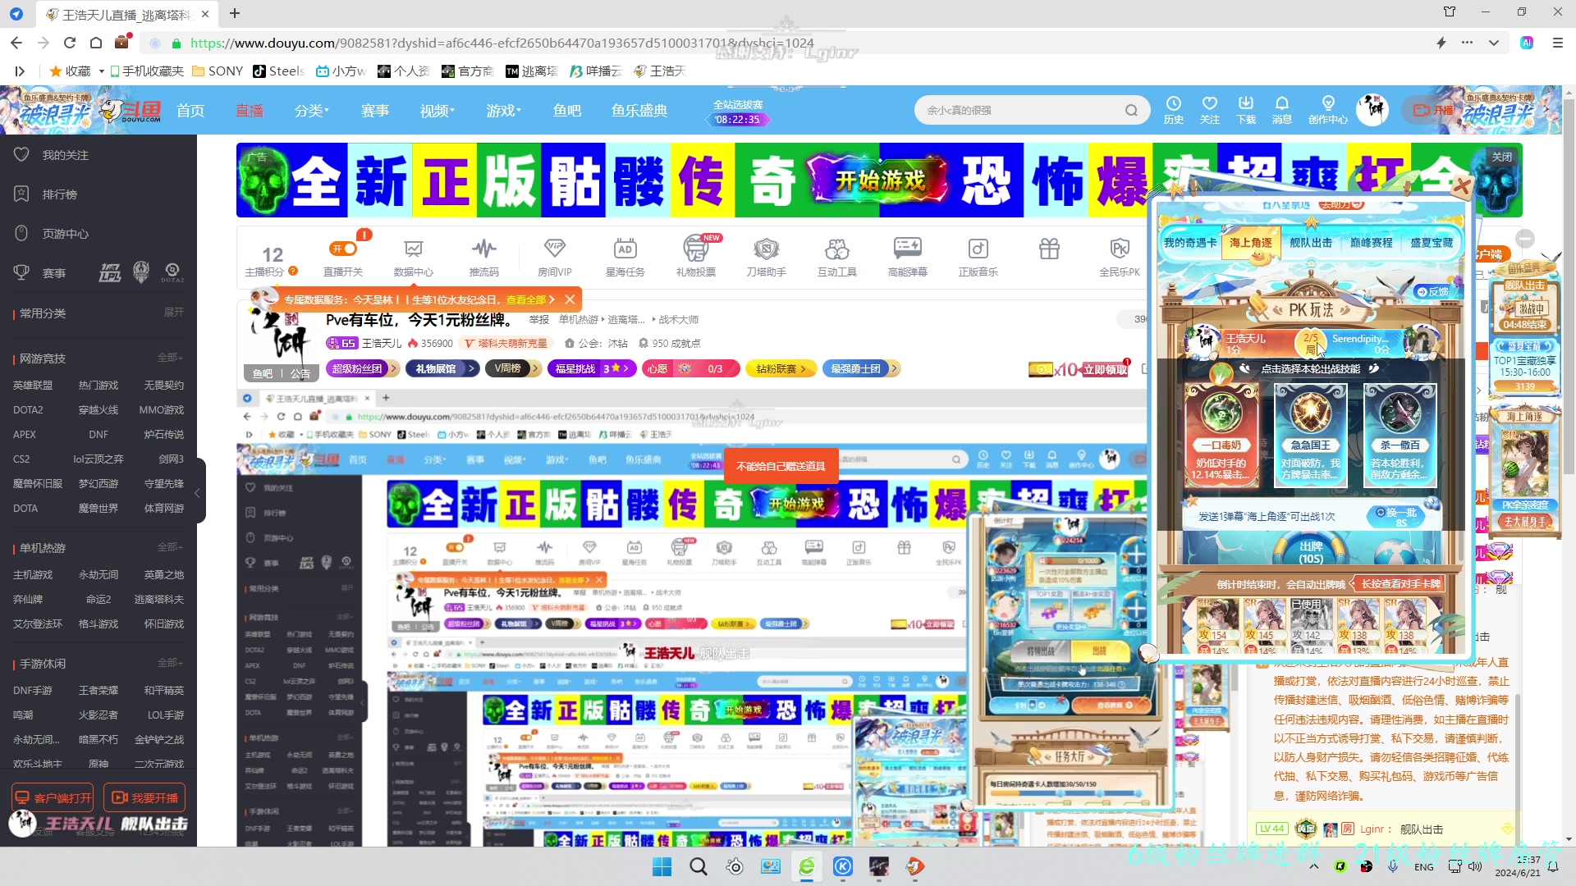Screen dimensions: 1576x886
Task: Open 星海任务 AD icon
Action: [625, 257]
